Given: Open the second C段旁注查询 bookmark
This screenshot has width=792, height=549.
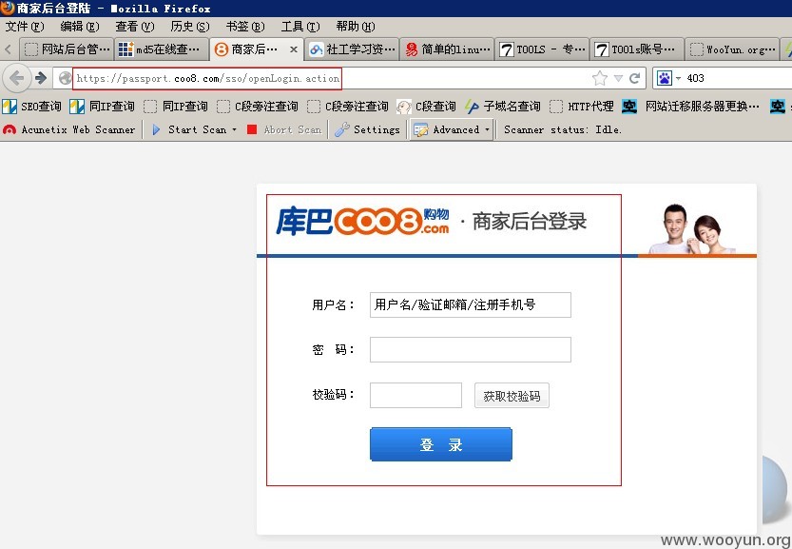Looking at the screenshot, I should pos(348,107).
